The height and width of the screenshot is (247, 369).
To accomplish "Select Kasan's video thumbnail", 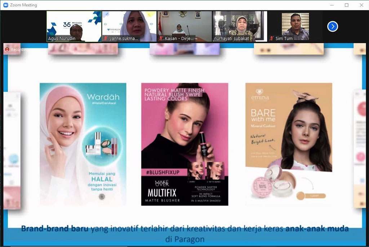I will [x=185, y=26].
